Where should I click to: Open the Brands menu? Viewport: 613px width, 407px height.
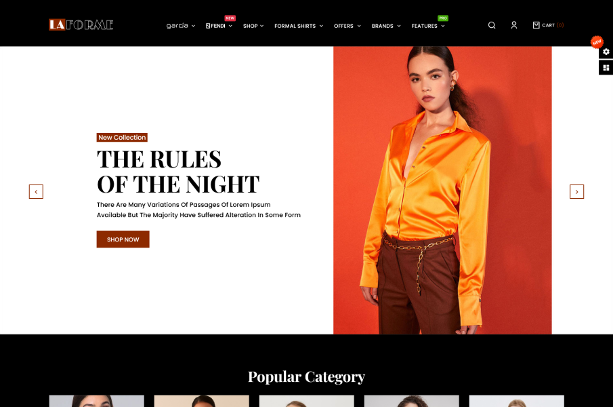click(x=386, y=26)
